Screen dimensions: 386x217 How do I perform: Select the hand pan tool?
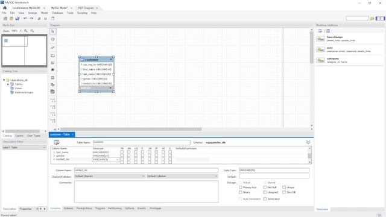(x=52, y=39)
